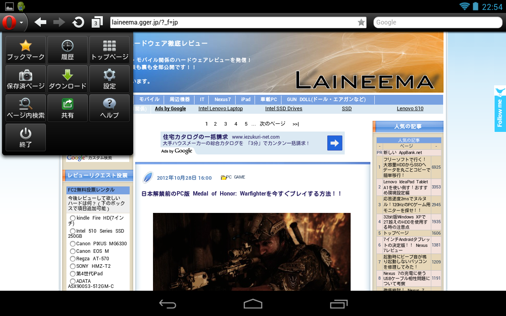Select Regza AT-570 radio option
The width and height of the screenshot is (506, 316).
[72, 259]
